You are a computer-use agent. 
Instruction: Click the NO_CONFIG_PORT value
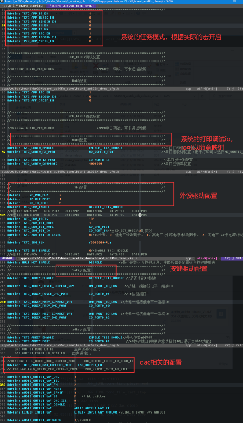102,152
